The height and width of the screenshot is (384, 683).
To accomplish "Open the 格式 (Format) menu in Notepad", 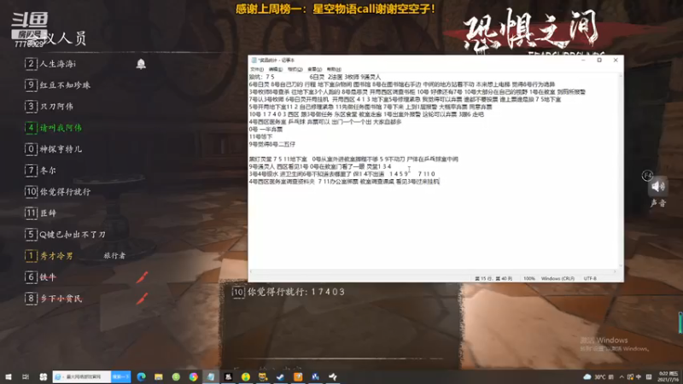I will [x=295, y=69].
